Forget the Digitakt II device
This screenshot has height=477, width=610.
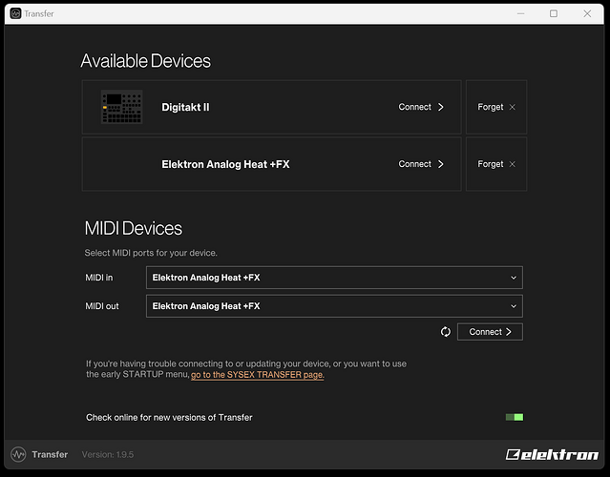tap(495, 107)
